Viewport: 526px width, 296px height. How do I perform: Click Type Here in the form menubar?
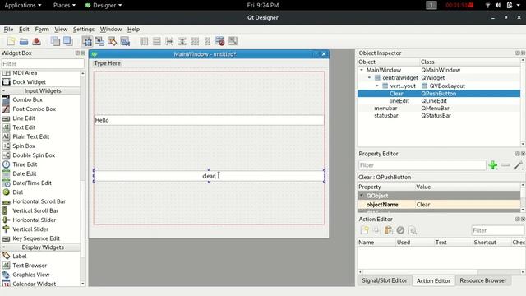pos(107,63)
